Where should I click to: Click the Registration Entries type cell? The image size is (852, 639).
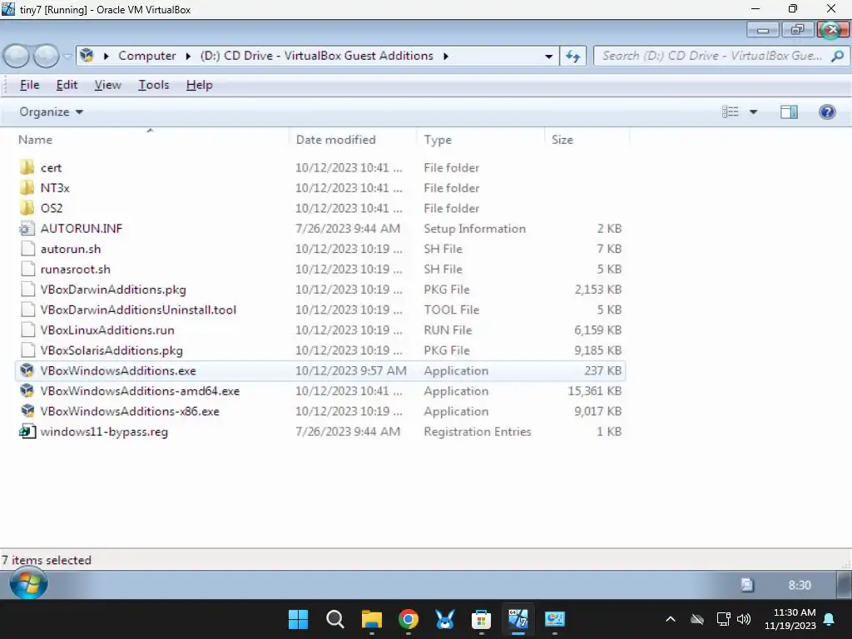[478, 432]
